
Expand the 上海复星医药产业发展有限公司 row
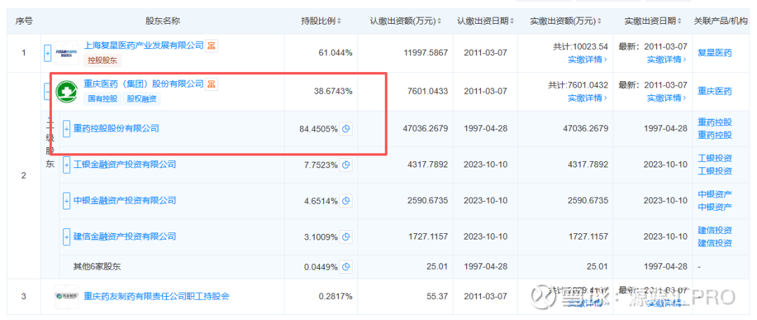[x=48, y=53]
